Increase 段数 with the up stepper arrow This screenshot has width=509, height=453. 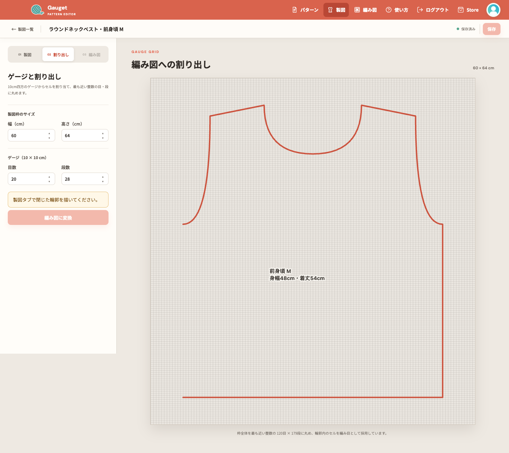(x=103, y=177)
